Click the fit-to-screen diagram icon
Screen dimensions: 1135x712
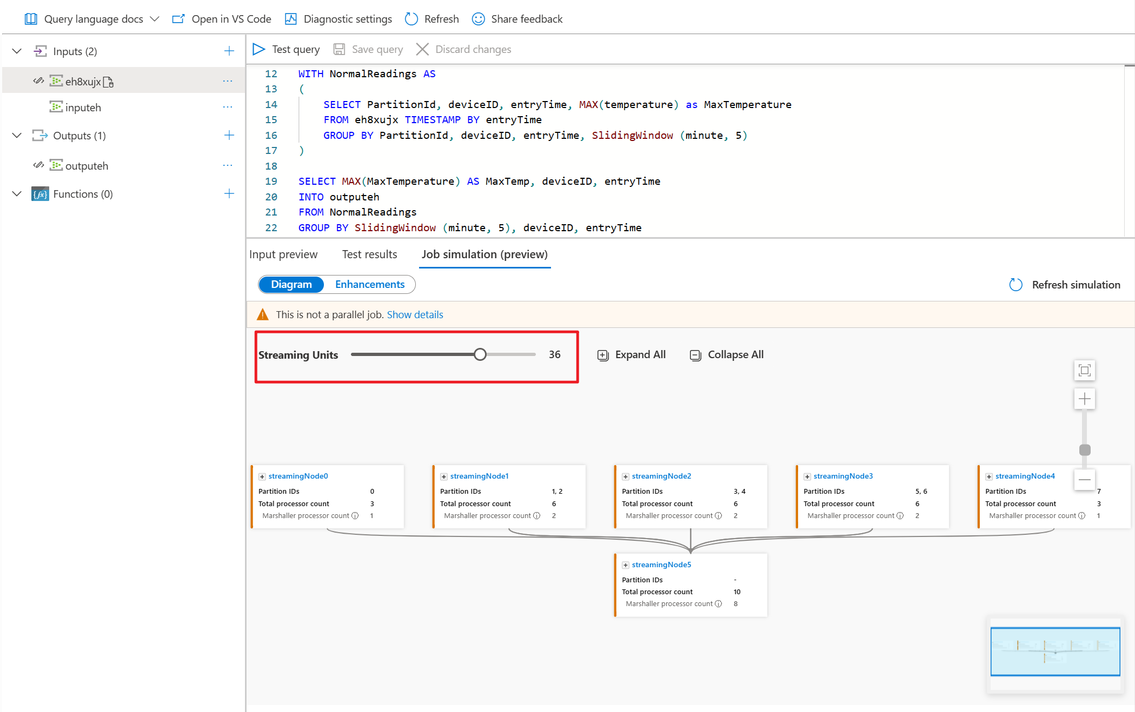pyautogui.click(x=1084, y=371)
